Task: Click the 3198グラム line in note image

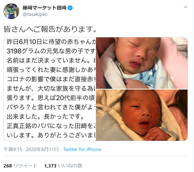Action: [x=51, y=51]
